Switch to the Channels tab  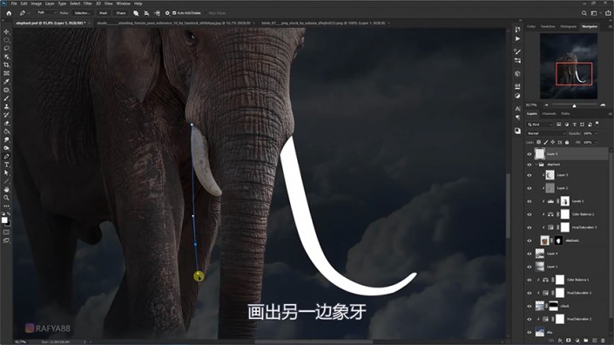click(x=549, y=114)
